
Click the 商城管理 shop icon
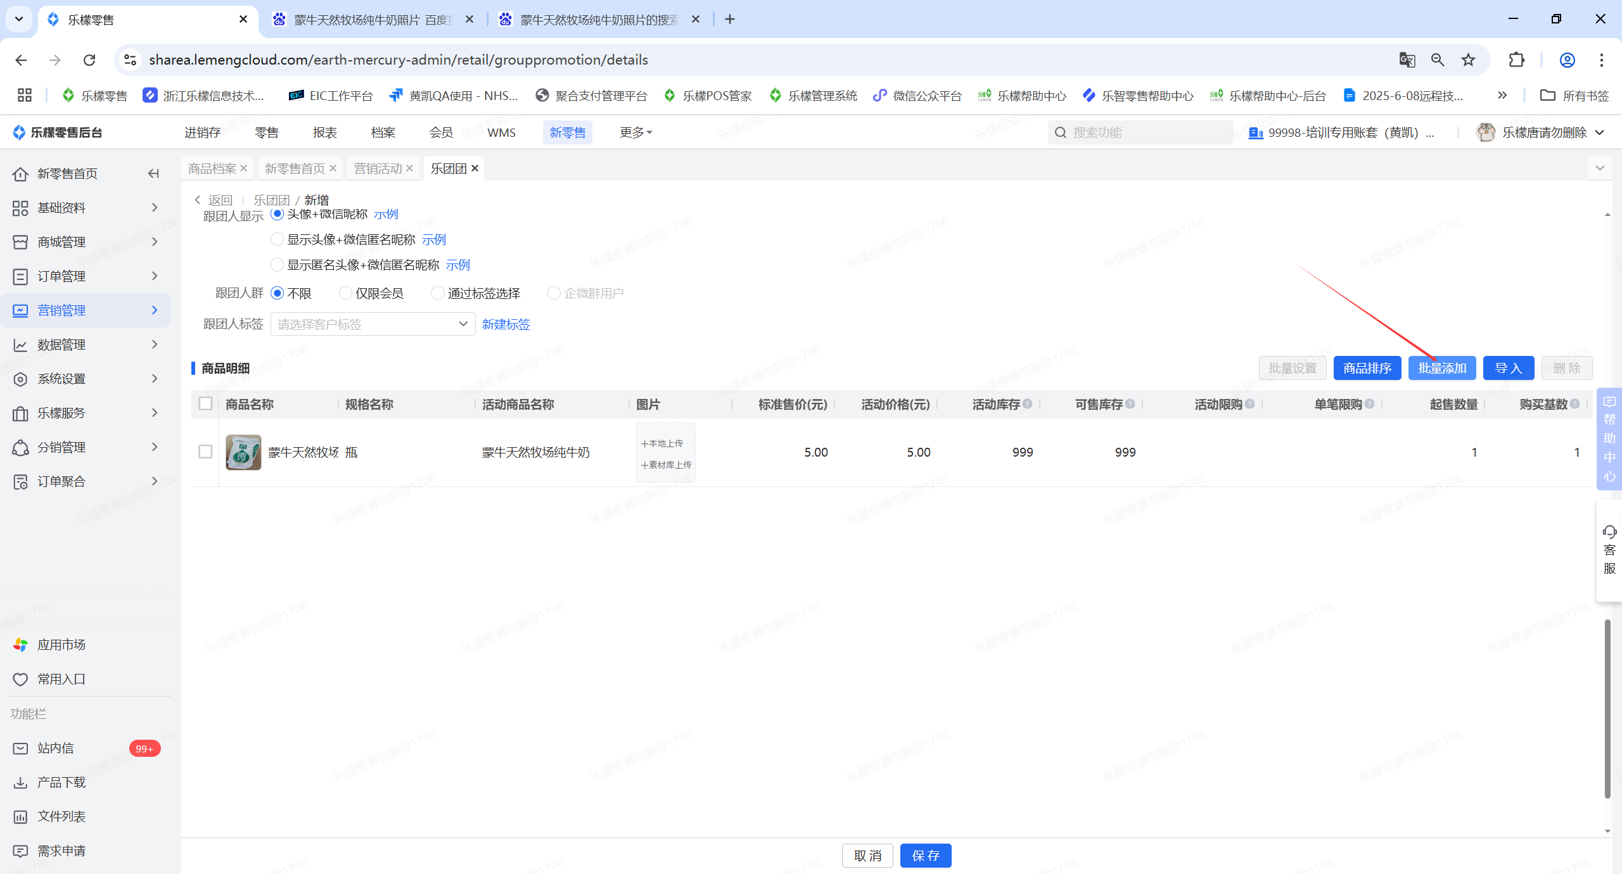pyautogui.click(x=20, y=242)
